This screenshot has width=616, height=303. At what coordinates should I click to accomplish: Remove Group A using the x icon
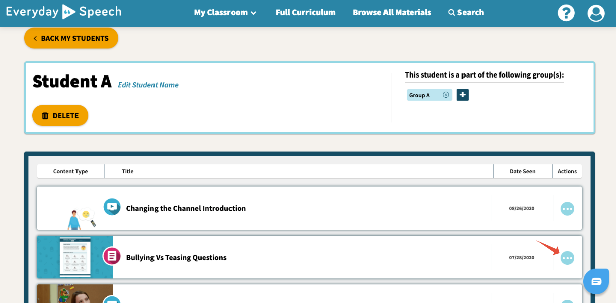click(446, 95)
